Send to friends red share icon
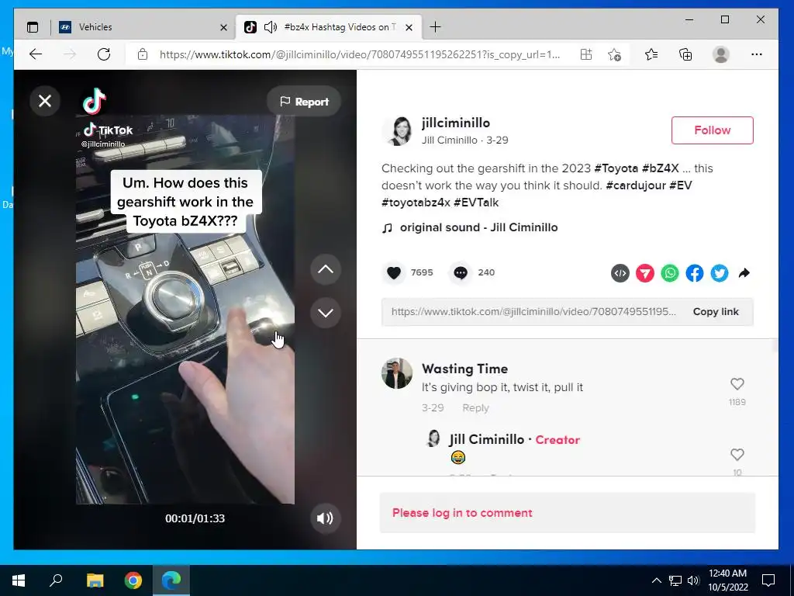 [644, 273]
